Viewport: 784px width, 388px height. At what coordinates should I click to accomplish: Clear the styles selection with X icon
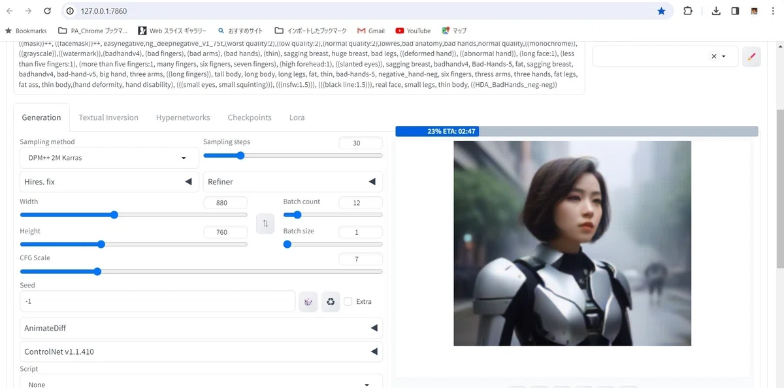coord(713,56)
